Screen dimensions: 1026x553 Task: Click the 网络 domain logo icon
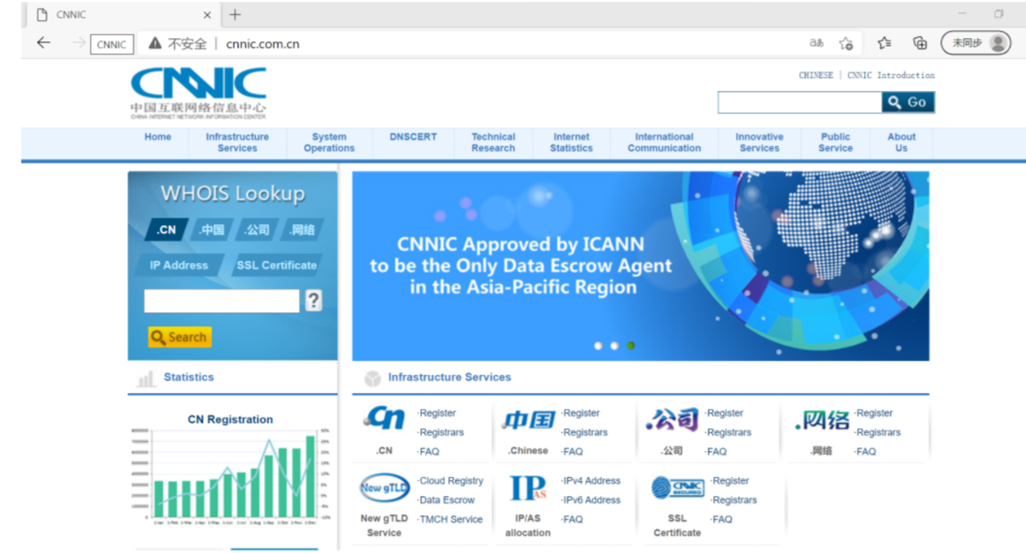(821, 420)
